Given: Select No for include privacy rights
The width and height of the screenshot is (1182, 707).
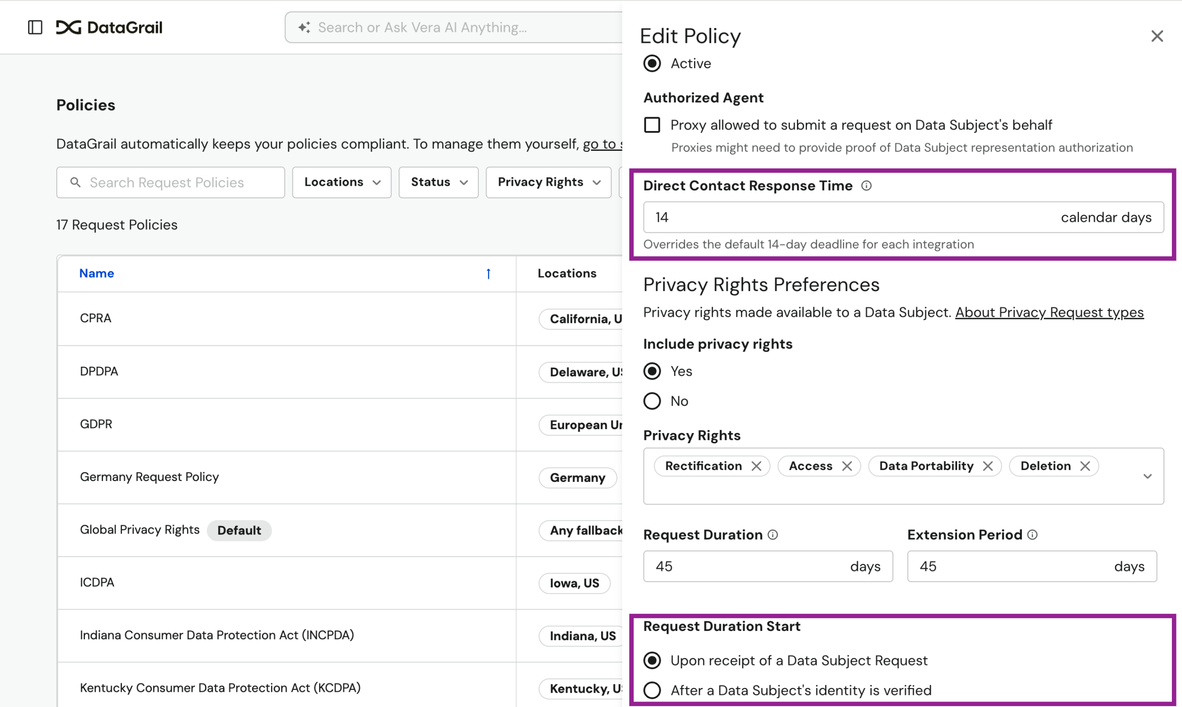Looking at the screenshot, I should coord(652,401).
